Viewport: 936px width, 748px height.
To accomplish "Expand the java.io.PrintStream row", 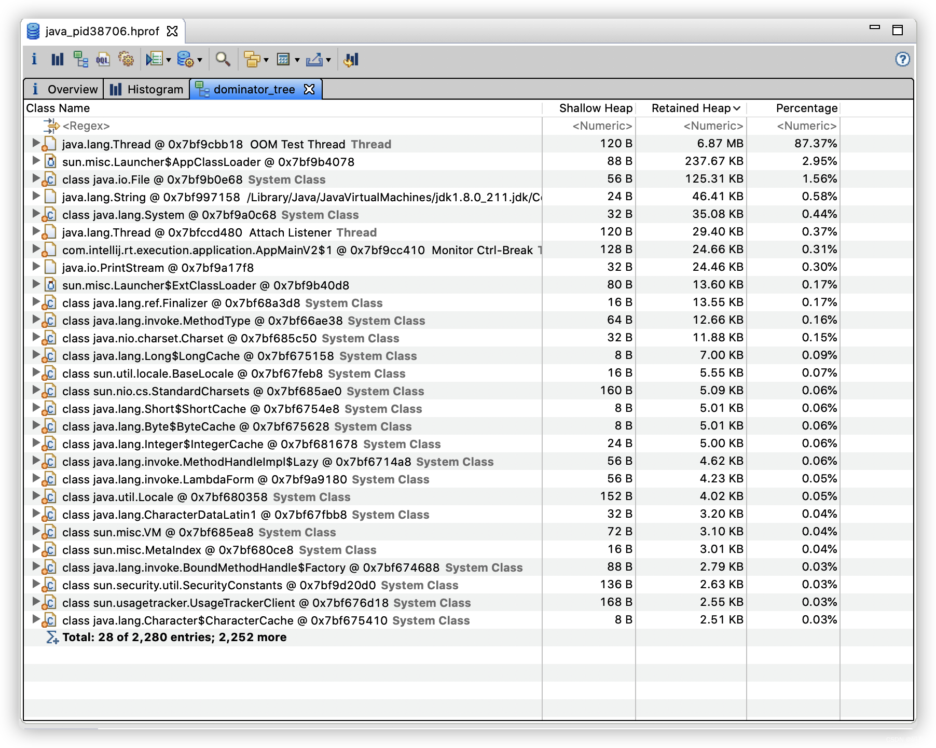I will [x=35, y=266].
